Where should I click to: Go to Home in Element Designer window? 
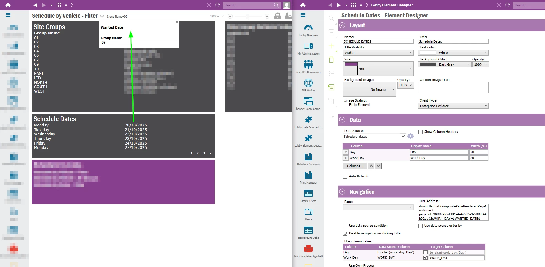303,5
